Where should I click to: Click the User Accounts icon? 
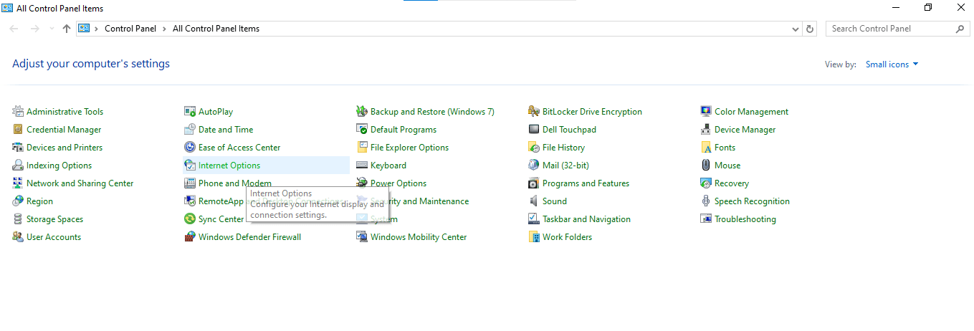click(18, 237)
